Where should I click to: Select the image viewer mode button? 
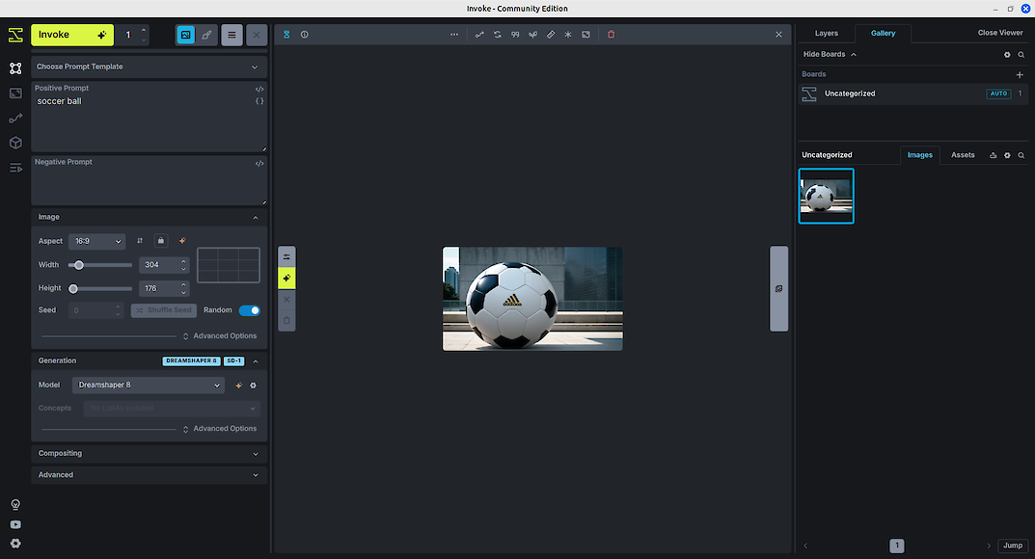pos(186,35)
